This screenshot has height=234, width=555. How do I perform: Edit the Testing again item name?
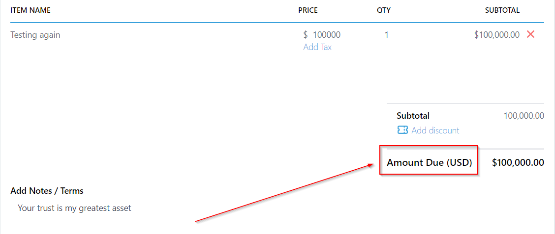pos(35,35)
